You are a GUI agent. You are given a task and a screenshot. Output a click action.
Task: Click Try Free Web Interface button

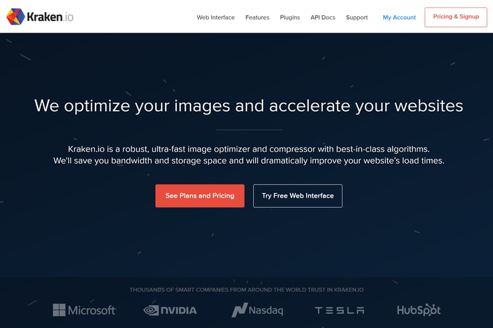(298, 196)
